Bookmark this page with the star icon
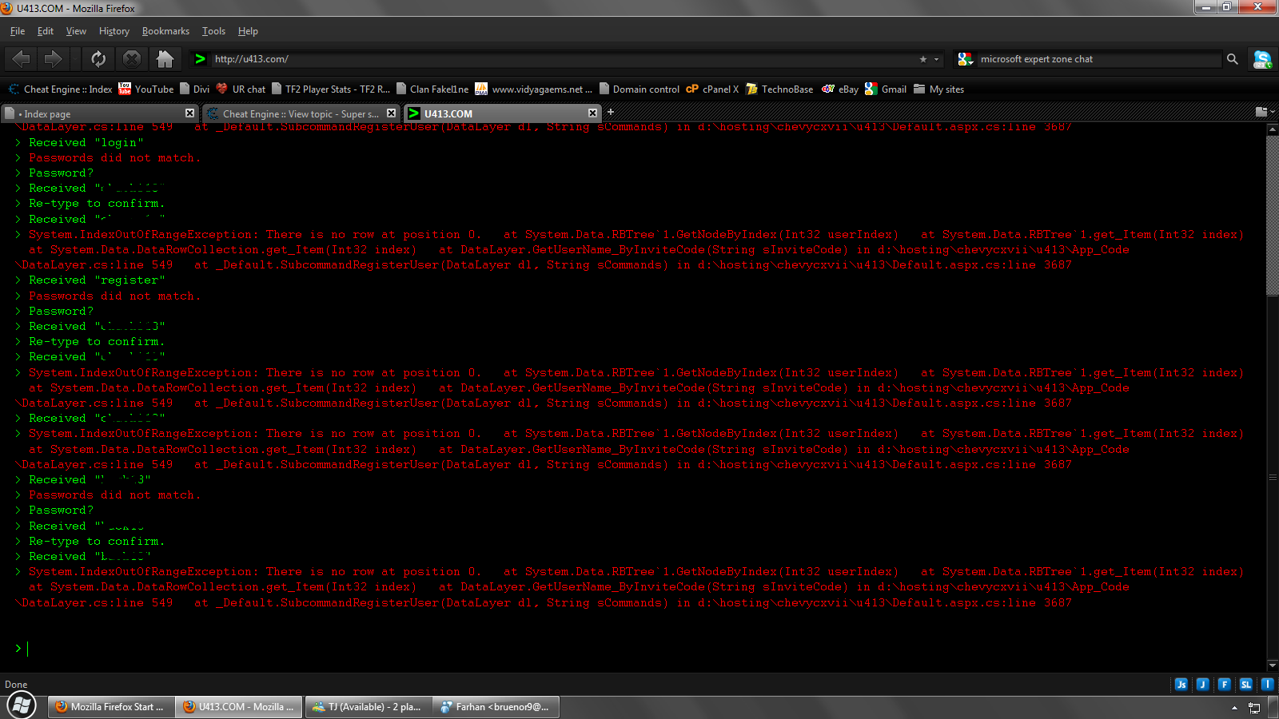 point(923,59)
